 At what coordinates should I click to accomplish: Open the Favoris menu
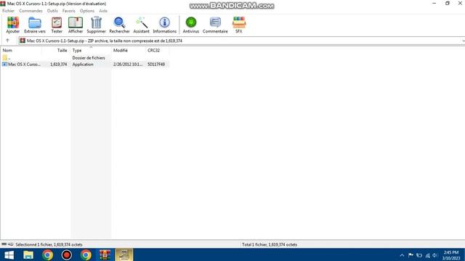pos(69,11)
